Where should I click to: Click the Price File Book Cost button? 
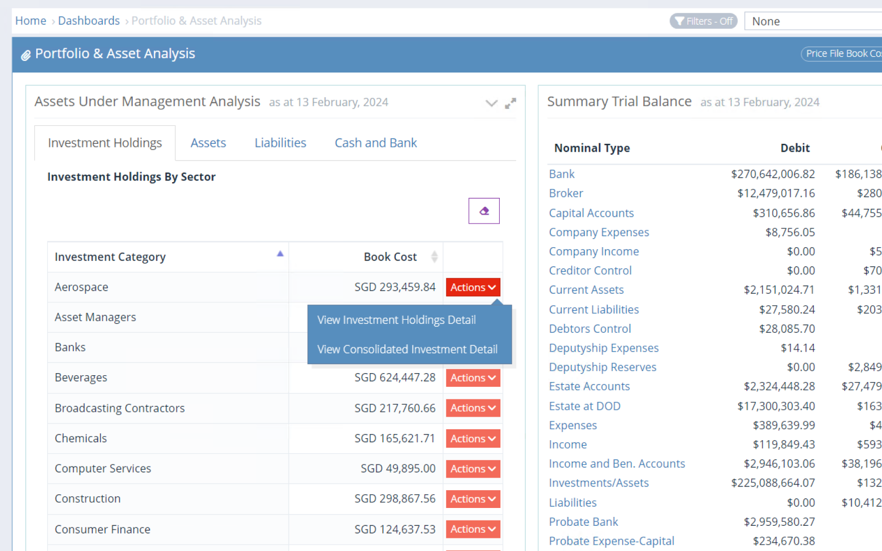[842, 54]
